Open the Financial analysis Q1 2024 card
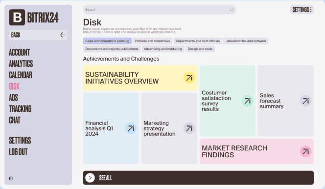Image resolution: width=325 pixels, height=189 pixels. click(111, 128)
